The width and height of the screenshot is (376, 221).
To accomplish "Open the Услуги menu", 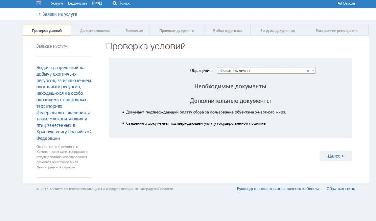I will coord(57,3).
